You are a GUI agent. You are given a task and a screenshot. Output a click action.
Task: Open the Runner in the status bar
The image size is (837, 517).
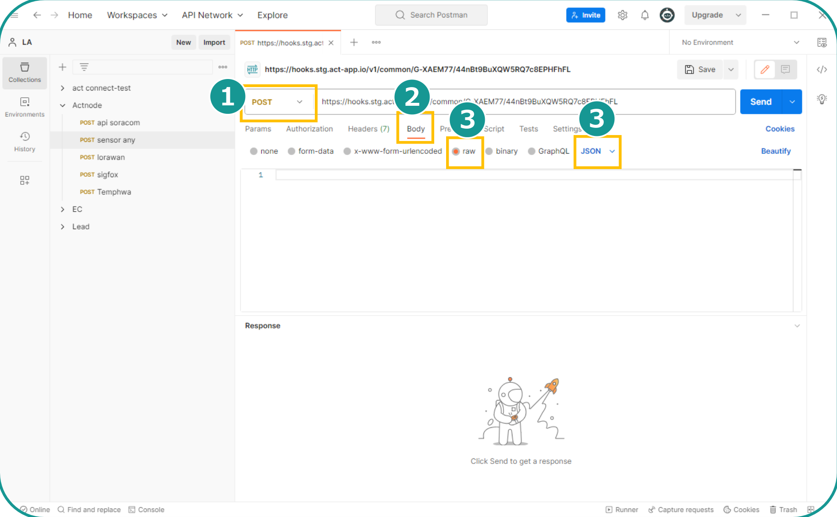(622, 509)
